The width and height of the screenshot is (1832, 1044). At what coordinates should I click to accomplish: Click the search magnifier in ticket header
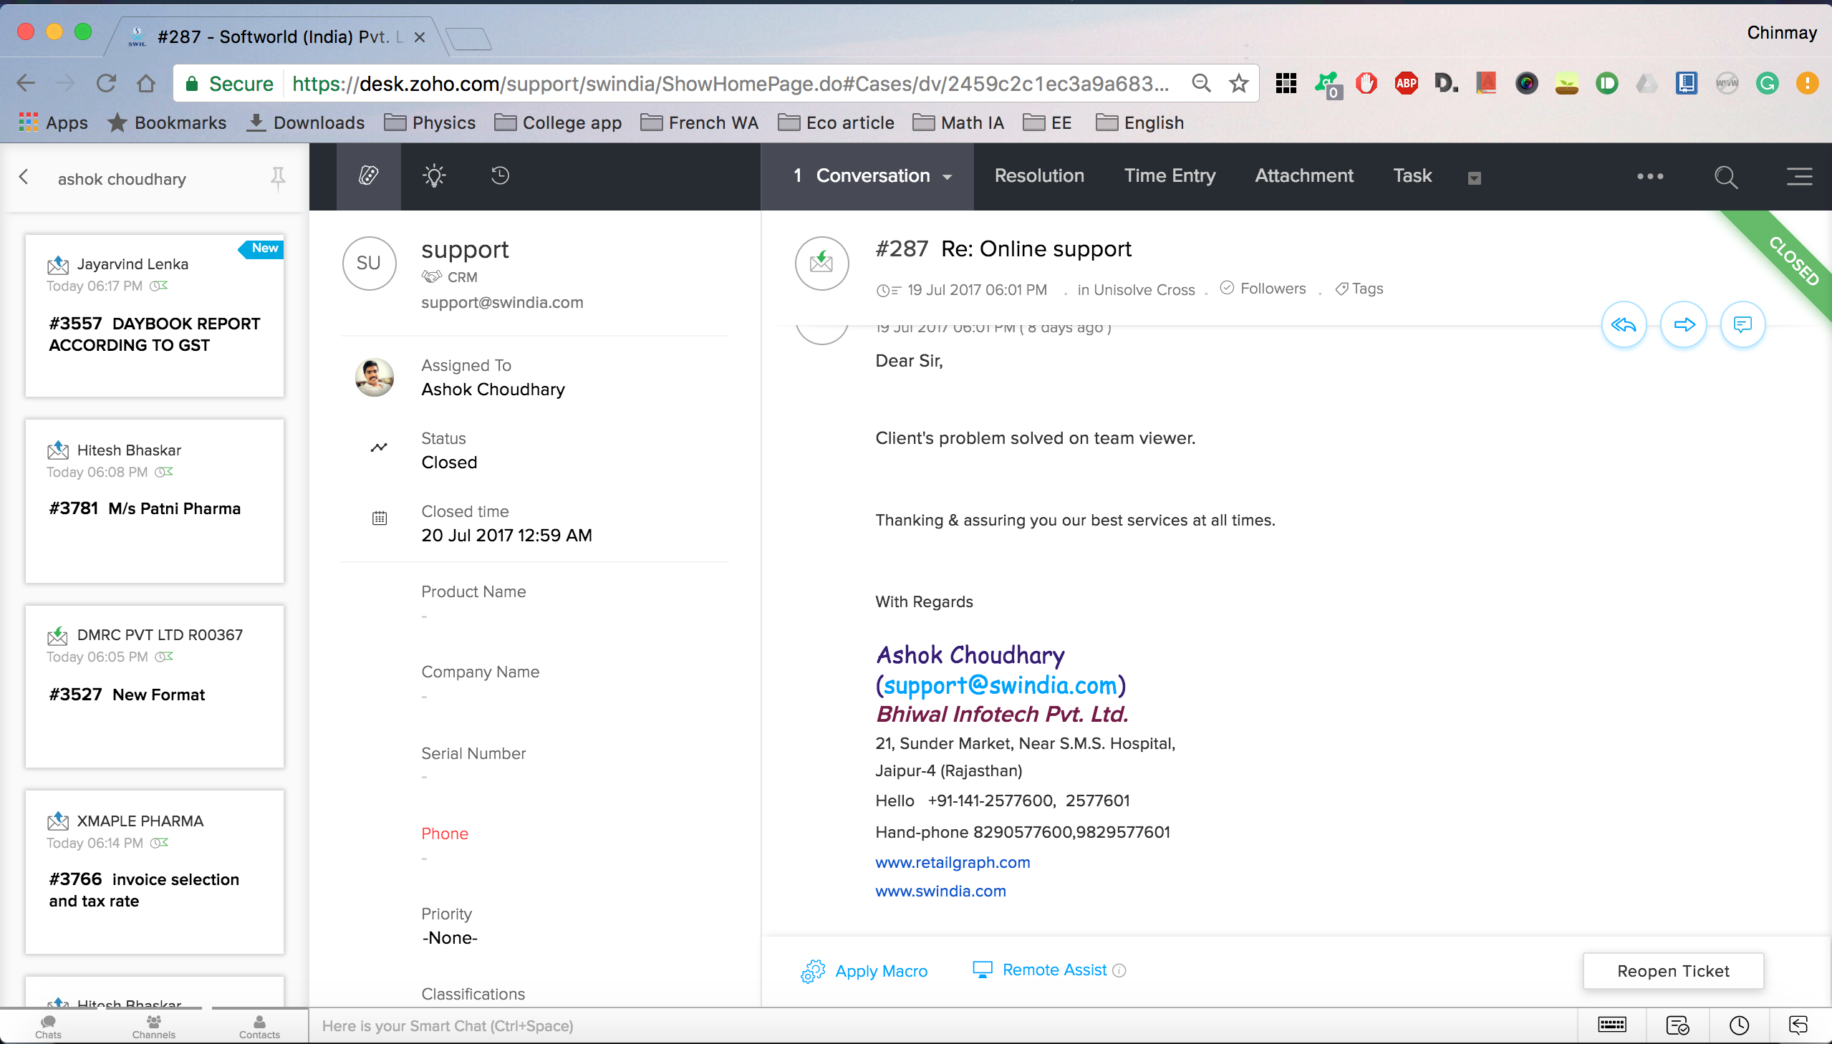click(1726, 177)
